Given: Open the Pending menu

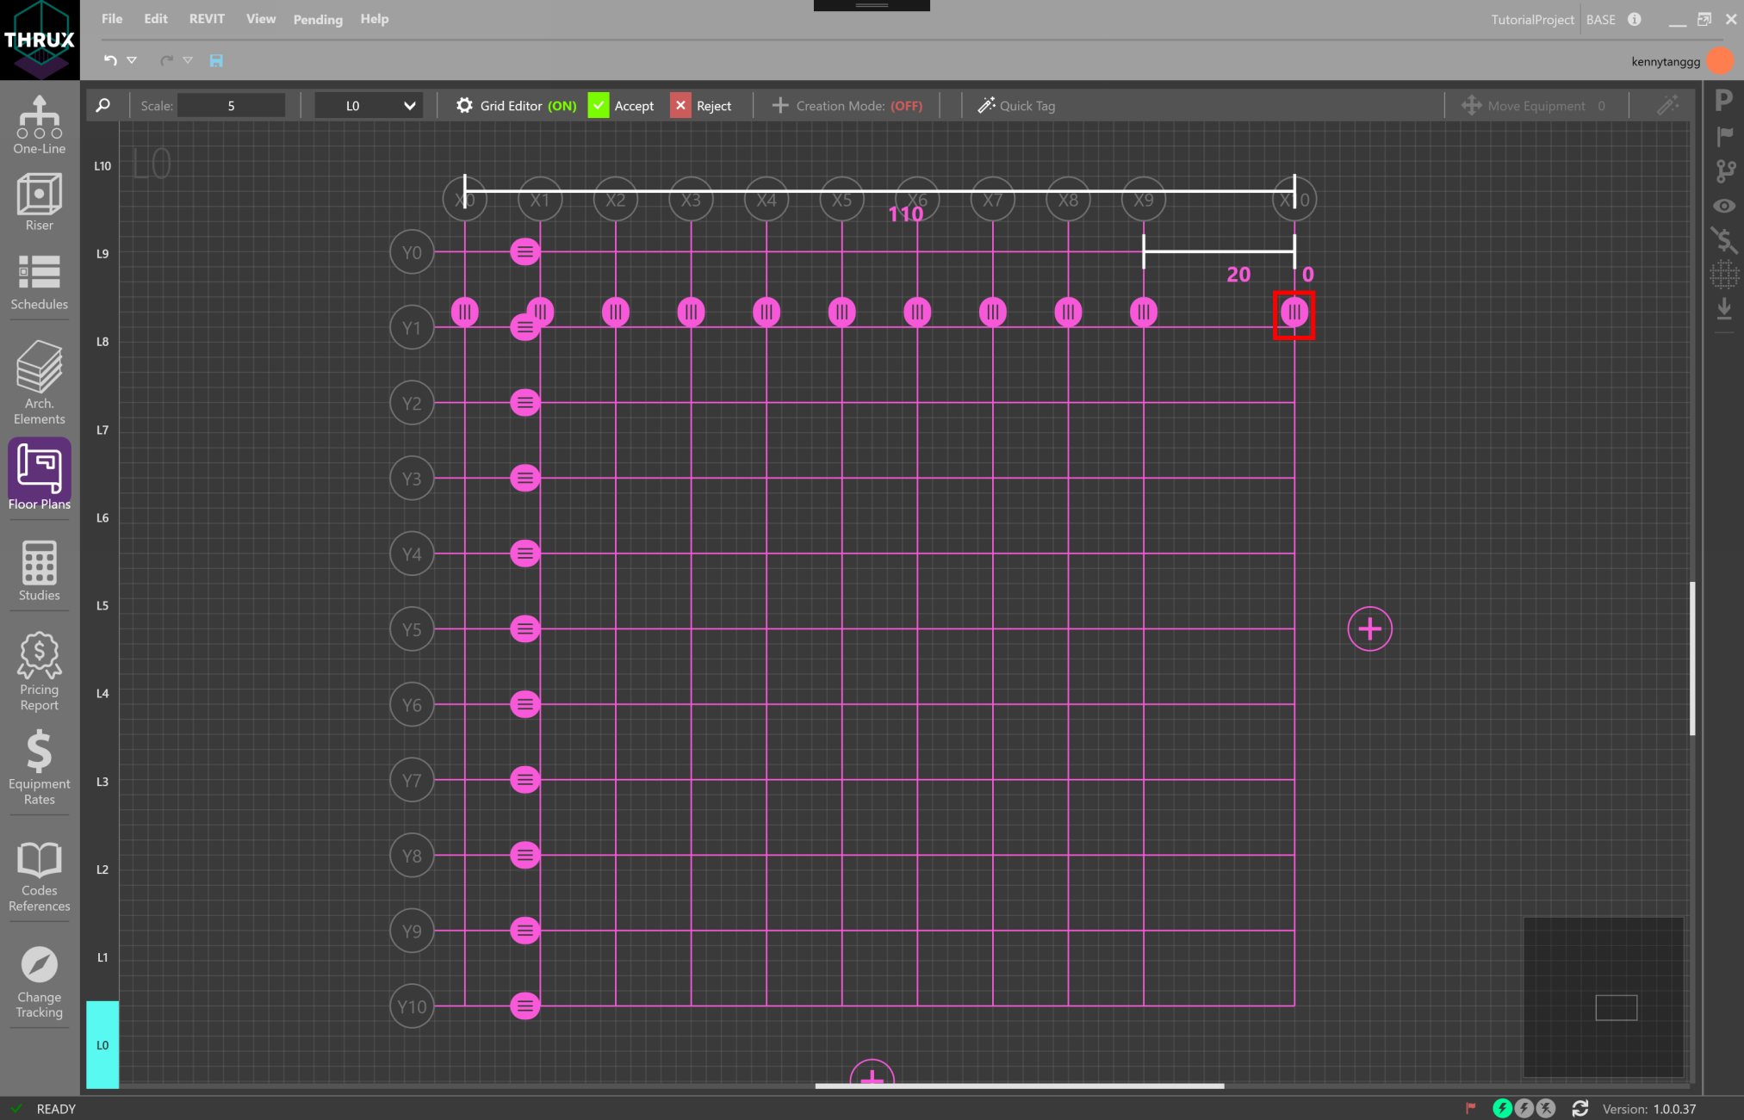Looking at the screenshot, I should point(317,19).
